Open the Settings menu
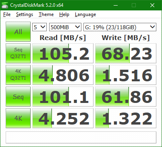The image size is (162, 147). (25, 14)
